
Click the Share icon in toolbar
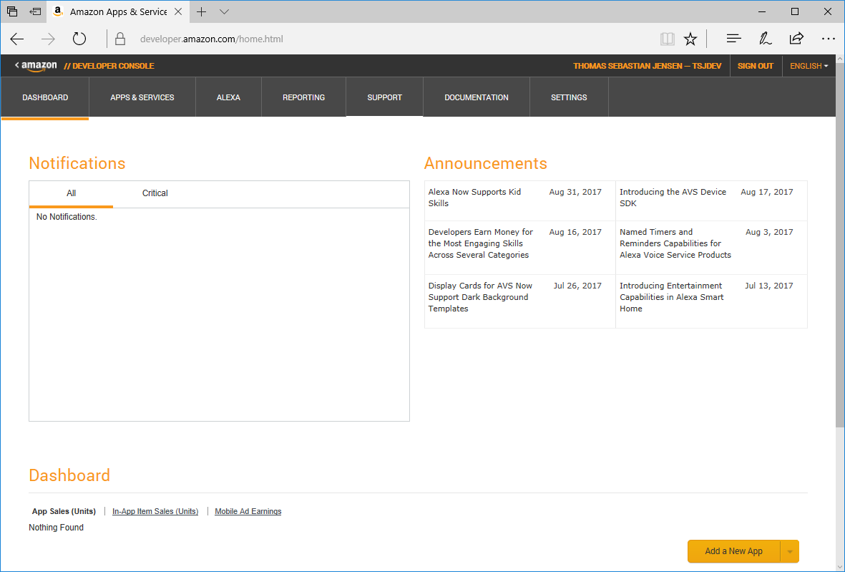pos(796,39)
